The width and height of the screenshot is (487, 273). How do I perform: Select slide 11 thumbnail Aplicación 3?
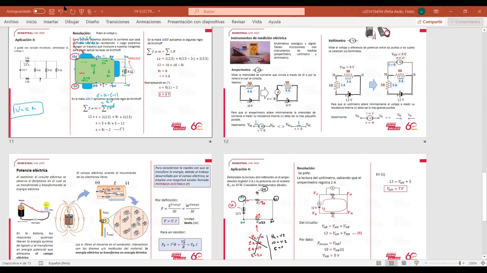point(110,82)
